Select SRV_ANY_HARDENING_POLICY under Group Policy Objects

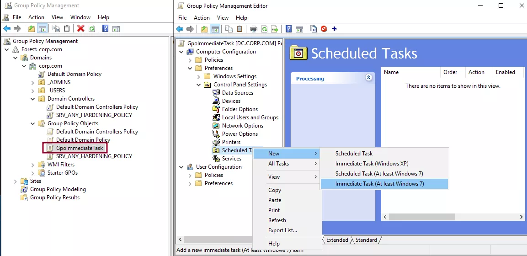(94, 156)
